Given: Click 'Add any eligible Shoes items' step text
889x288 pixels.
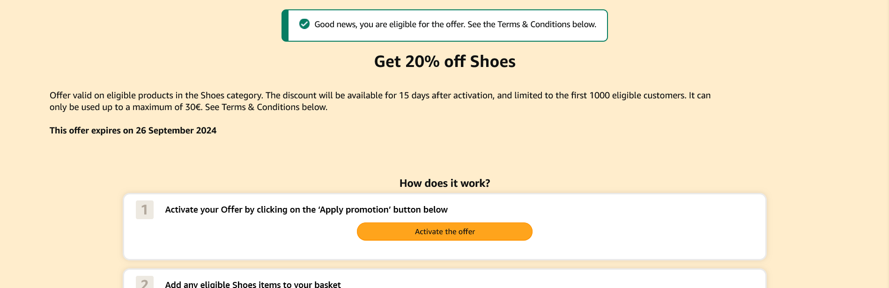Looking at the screenshot, I should (253, 284).
